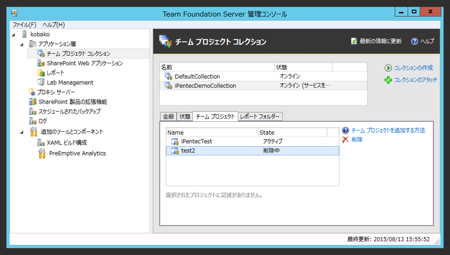The width and height of the screenshot is (450, 255).
Task: Click the アプリケーション層 node icon
Action: (x=33, y=44)
